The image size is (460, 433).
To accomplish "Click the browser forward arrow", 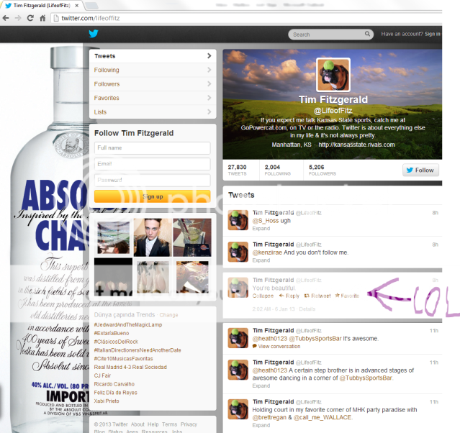I will click(18, 18).
